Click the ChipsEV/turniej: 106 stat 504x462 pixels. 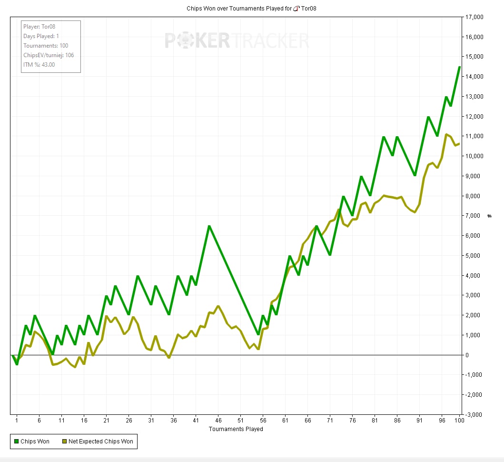pyautogui.click(x=49, y=55)
